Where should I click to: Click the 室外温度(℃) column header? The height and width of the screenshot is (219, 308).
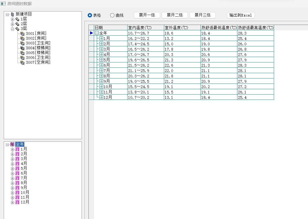click(x=182, y=28)
